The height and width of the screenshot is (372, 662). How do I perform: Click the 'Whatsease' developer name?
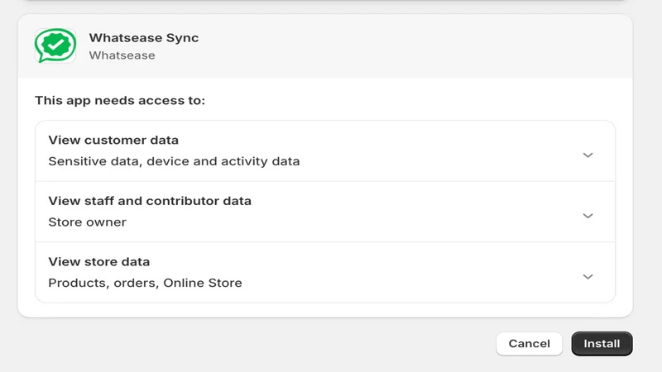click(122, 55)
